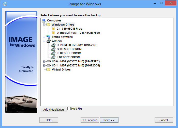178x128 pixels.
Task: Click the H: DTSOFT BDROM disc icon
Action: click(53, 53)
